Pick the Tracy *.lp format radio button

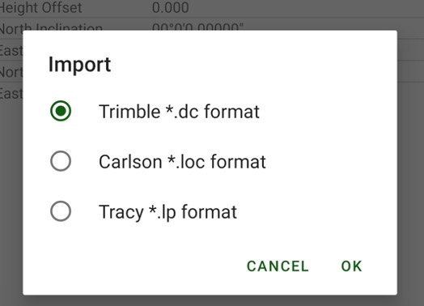61,211
